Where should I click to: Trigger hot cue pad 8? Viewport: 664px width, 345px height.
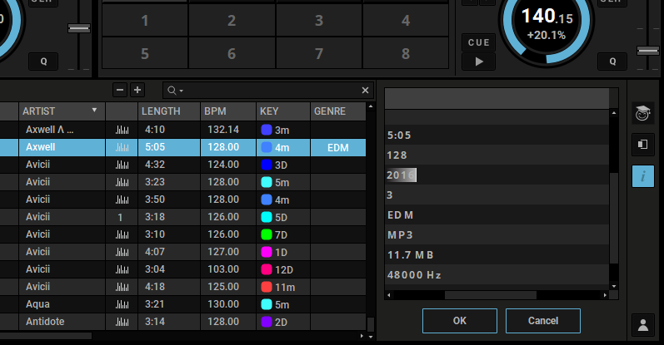coord(406,53)
